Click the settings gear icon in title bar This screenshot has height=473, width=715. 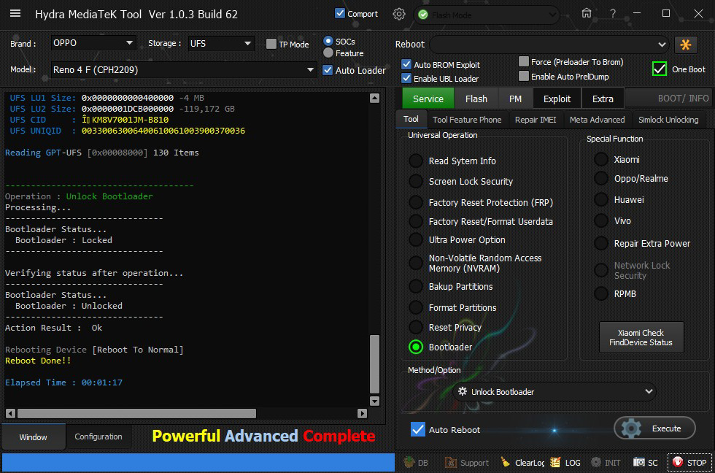pyautogui.click(x=398, y=14)
